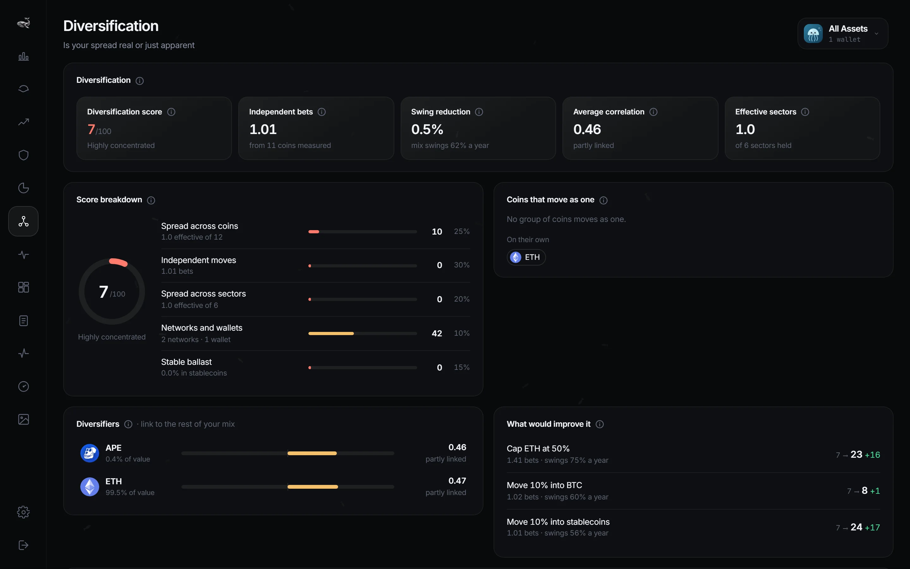Click the 'mix swings 62% a year' text
Viewport: 910px width, 569px height.
click(450, 146)
